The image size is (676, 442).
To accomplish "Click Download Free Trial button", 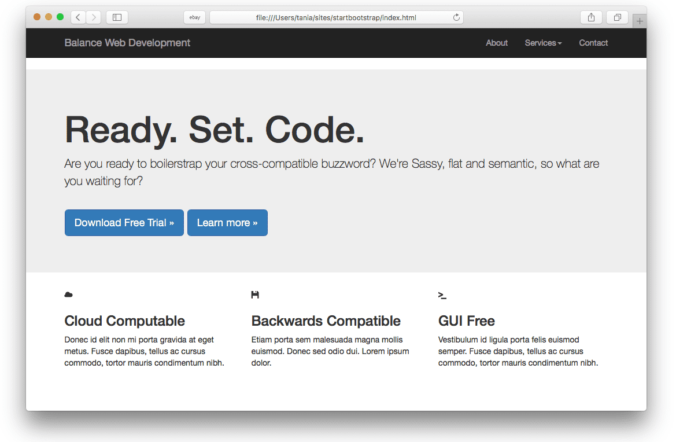I will (x=124, y=223).
